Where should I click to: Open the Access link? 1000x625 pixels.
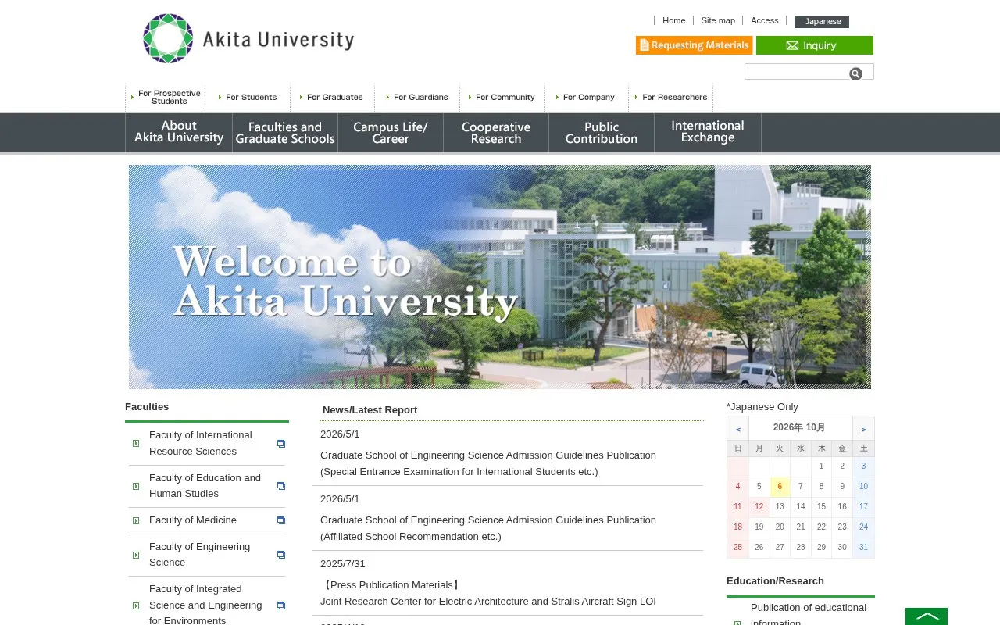point(765,20)
